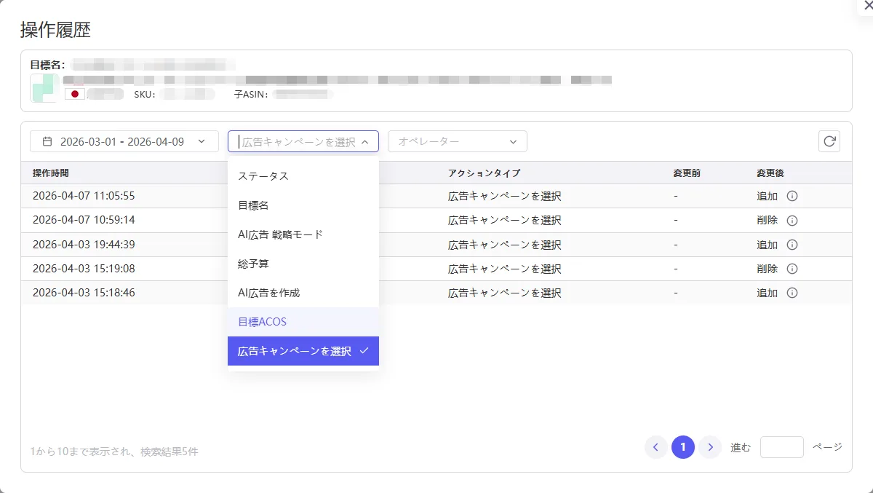This screenshot has width=873, height=493.
Task: Click action type cell in 15:18:46 row
Action: pos(505,293)
